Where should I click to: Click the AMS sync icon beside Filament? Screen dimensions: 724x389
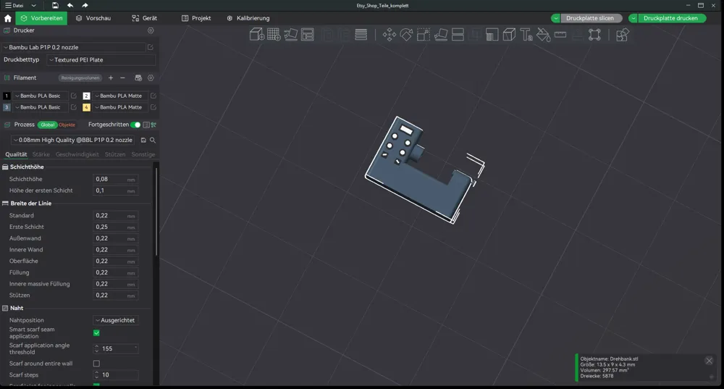point(138,78)
